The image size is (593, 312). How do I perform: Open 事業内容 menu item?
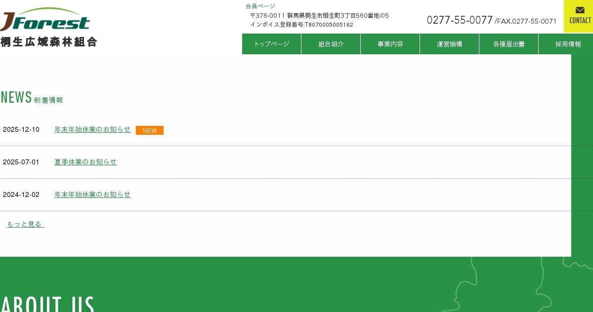390,44
